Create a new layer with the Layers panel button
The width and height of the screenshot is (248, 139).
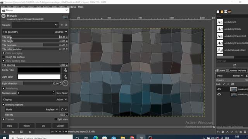pyautogui.click(x=219, y=132)
